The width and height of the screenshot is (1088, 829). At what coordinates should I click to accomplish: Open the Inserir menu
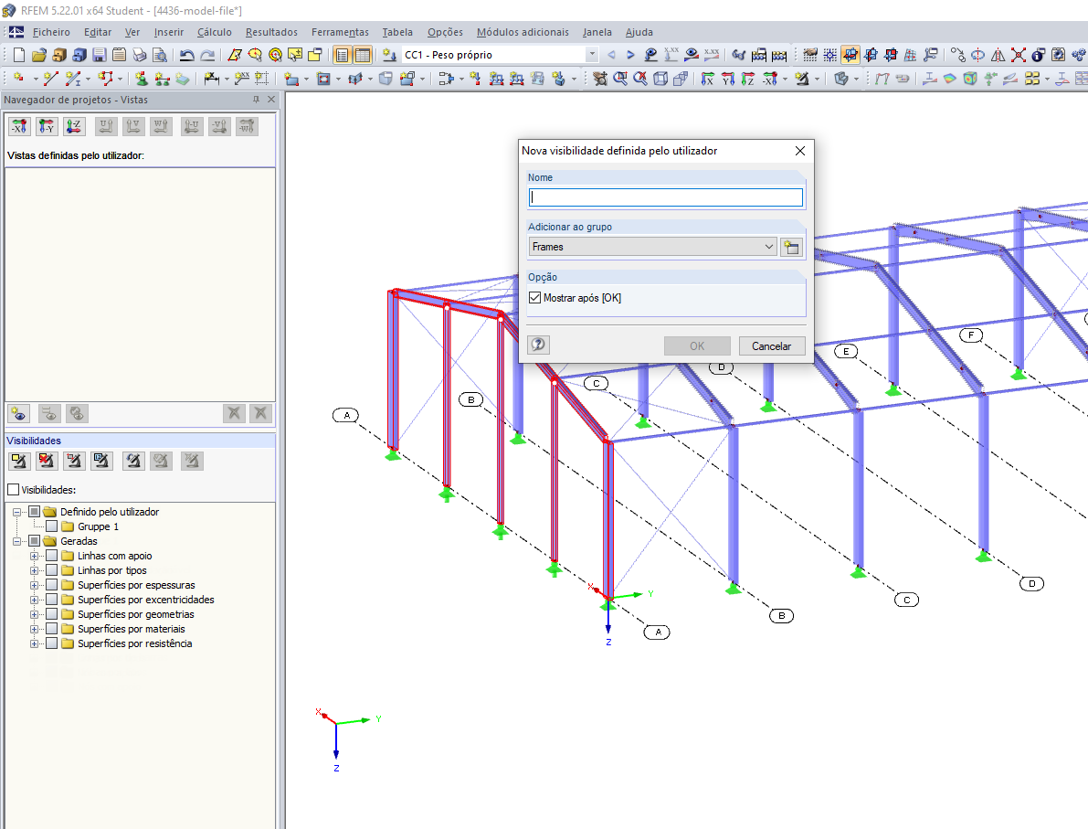(169, 32)
